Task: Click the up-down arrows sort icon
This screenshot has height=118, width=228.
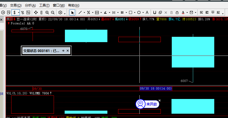Action: [x=28, y=12]
